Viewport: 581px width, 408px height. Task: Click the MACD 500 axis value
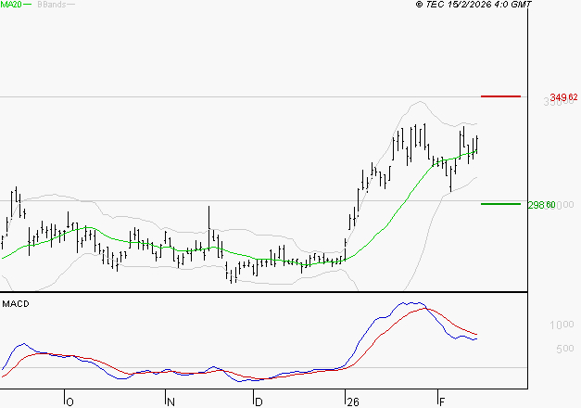coord(565,349)
